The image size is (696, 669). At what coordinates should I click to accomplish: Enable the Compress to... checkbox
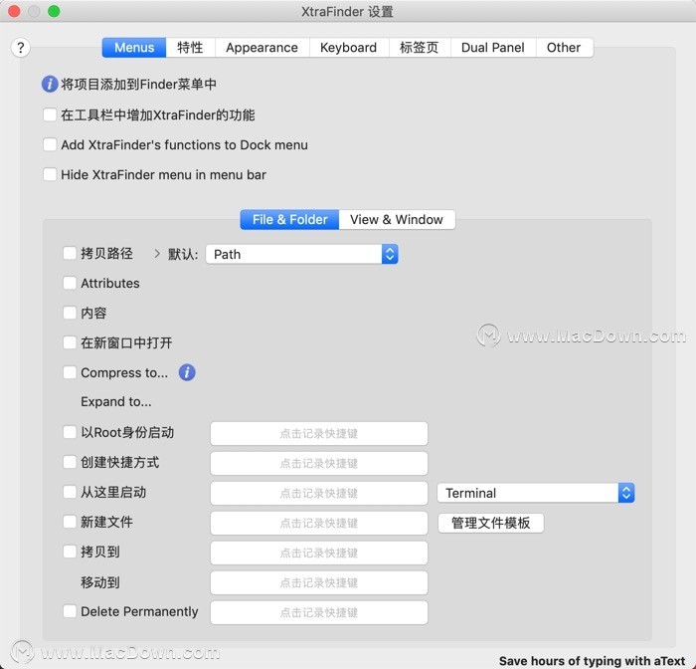click(70, 372)
